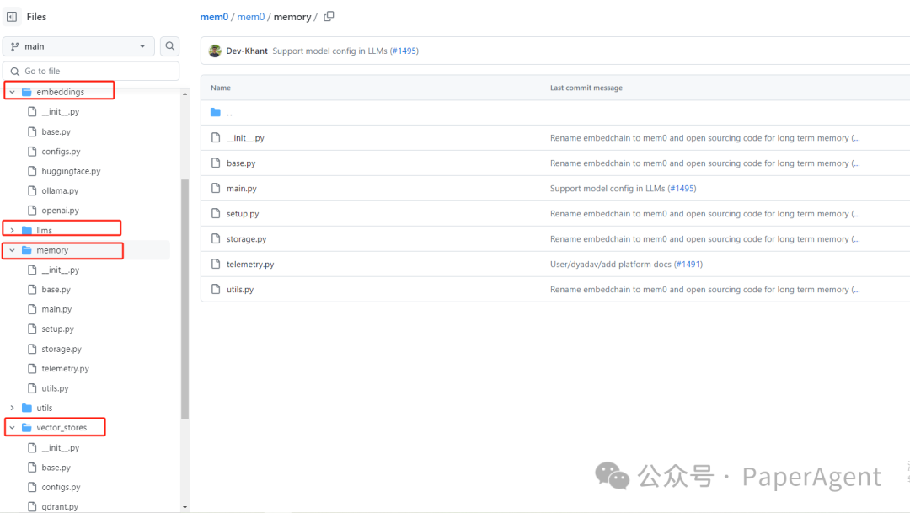Screen dimensions: 910x513
Task: Collapse the embeddings folder chevron
Action: tap(12, 92)
